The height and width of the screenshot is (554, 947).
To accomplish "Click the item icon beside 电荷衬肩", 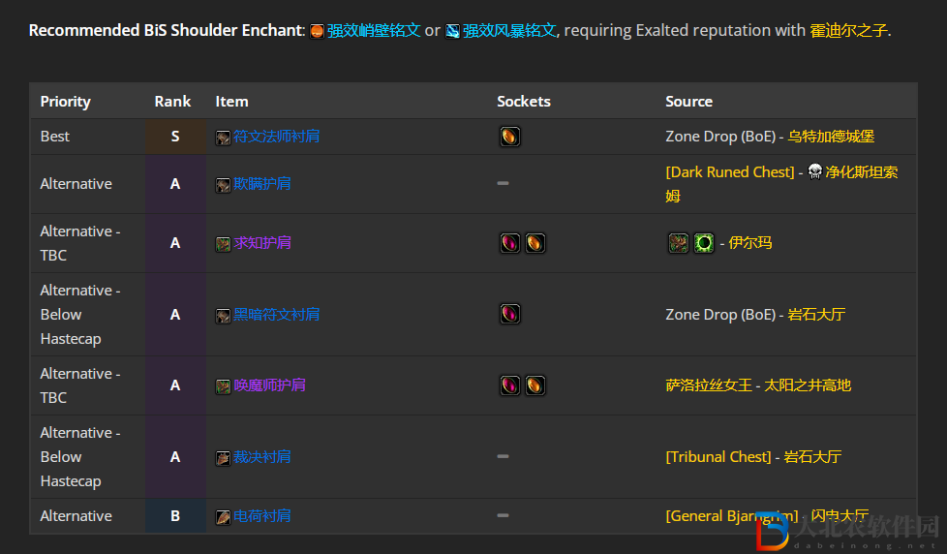I will [223, 517].
